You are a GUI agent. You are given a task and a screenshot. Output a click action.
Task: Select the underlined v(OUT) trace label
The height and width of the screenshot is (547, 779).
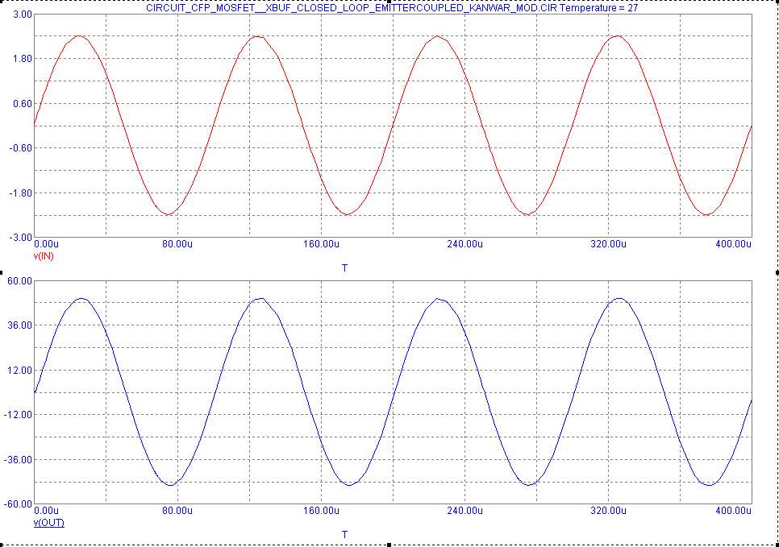[48, 523]
